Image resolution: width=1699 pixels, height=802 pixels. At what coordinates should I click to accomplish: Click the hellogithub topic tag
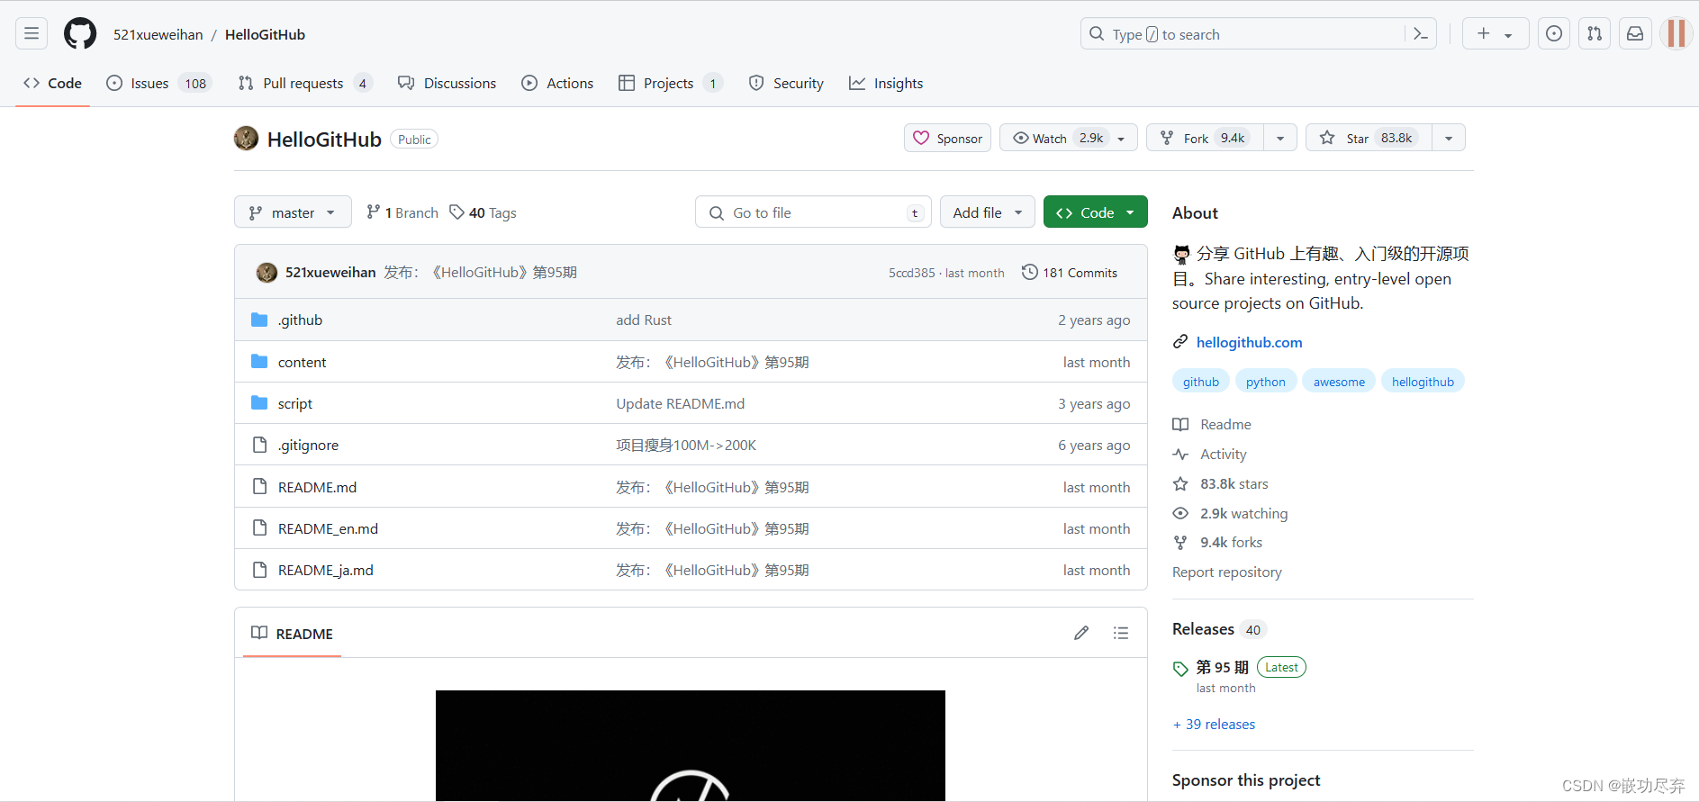pyautogui.click(x=1423, y=382)
